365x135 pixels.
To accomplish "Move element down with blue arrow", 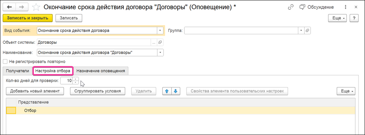I will point(176,91).
